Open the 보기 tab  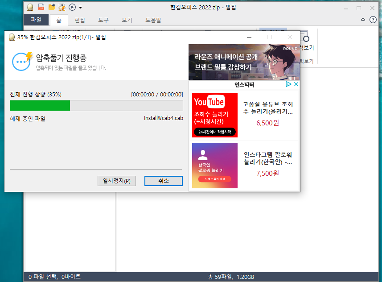127,20
